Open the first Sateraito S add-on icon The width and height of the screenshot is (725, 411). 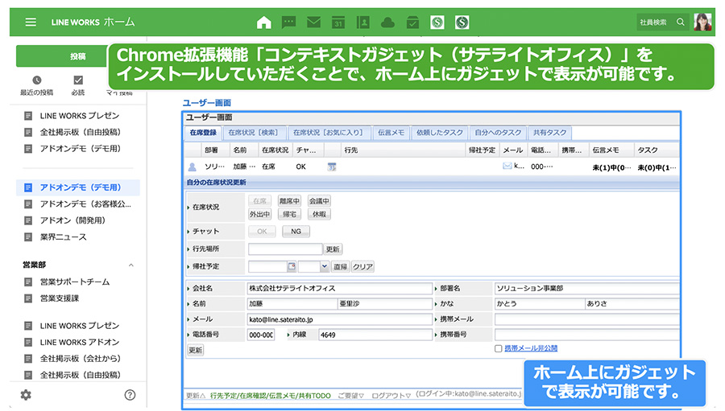437,23
